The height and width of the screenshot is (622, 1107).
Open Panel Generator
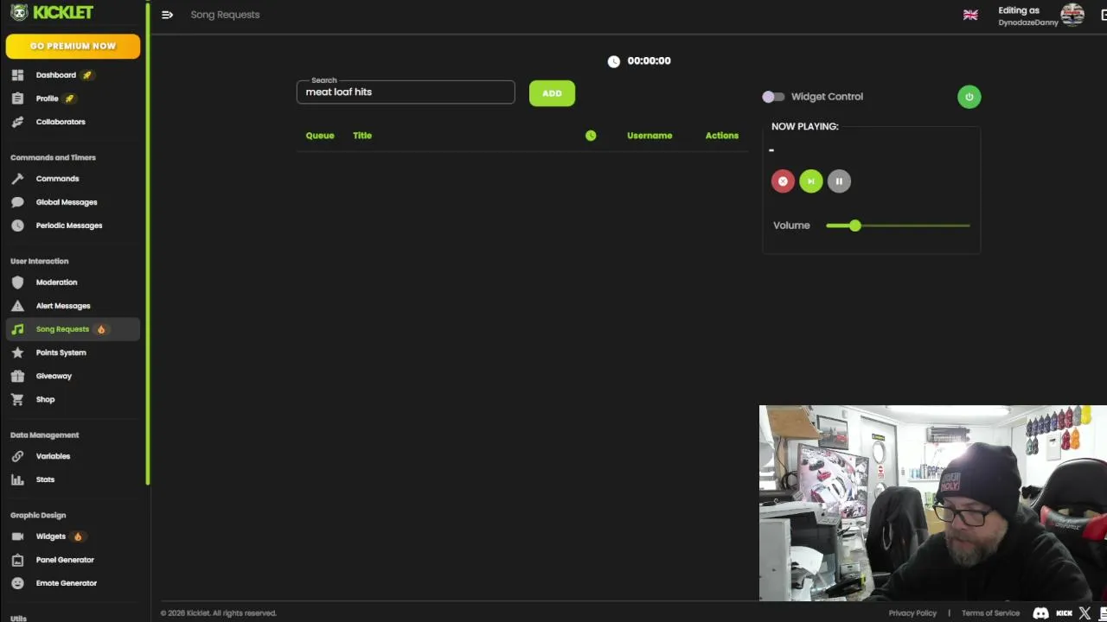(65, 560)
